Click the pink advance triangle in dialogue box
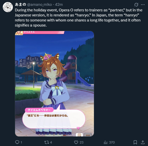Image resolution: width=148 pixels, height=146 pixels. coord(78,128)
